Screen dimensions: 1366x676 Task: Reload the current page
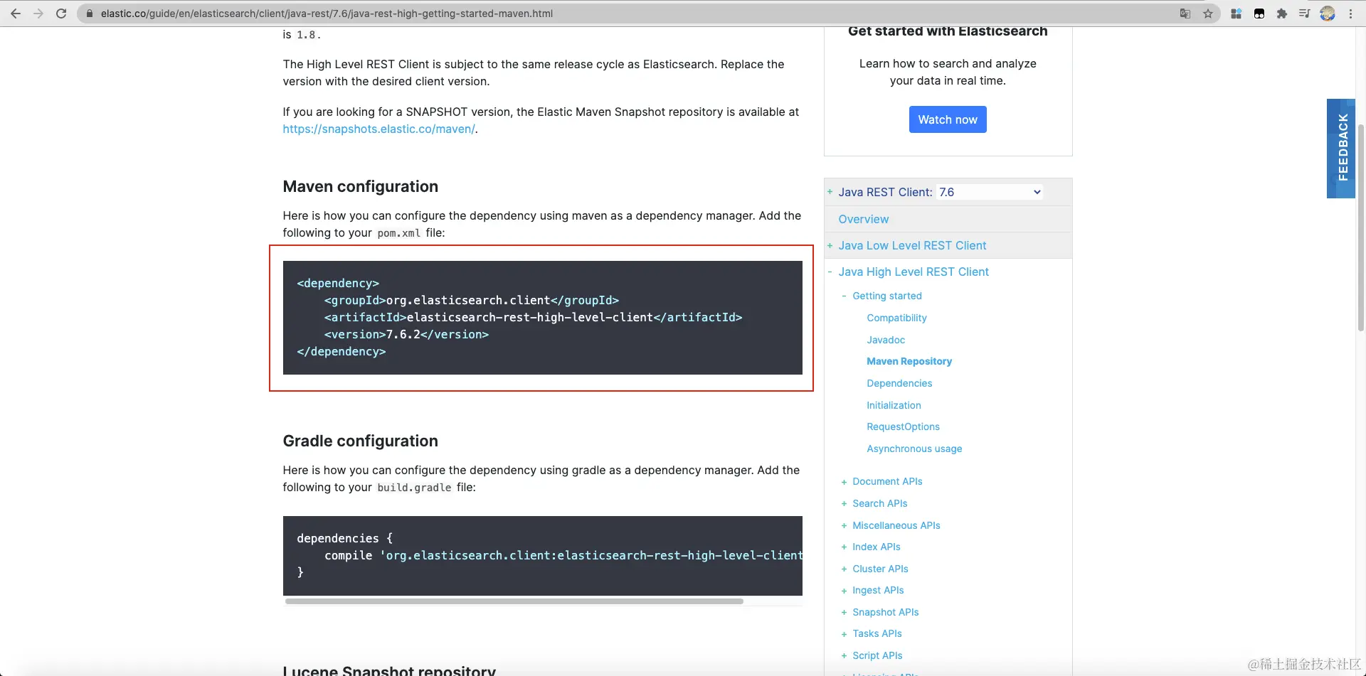click(x=61, y=14)
